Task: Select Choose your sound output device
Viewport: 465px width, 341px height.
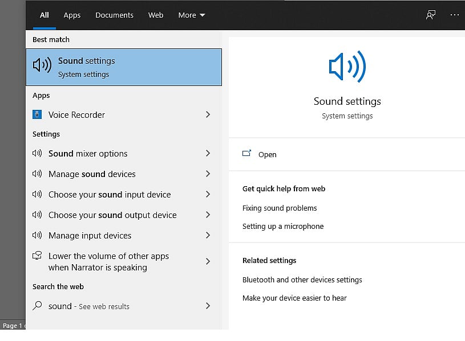Action: pyautogui.click(x=124, y=215)
